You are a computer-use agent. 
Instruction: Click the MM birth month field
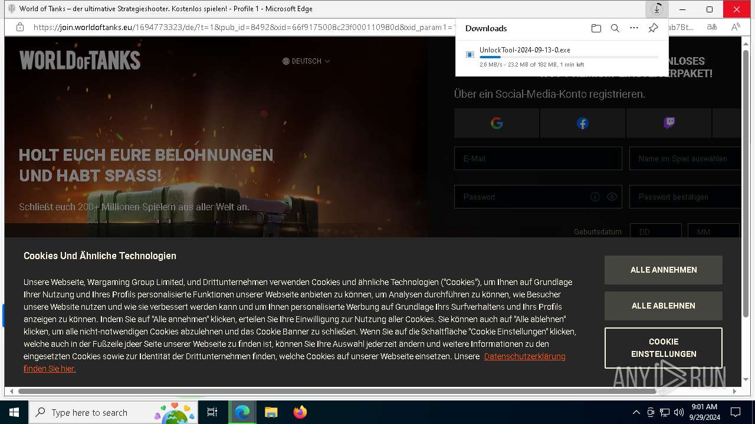coord(713,231)
